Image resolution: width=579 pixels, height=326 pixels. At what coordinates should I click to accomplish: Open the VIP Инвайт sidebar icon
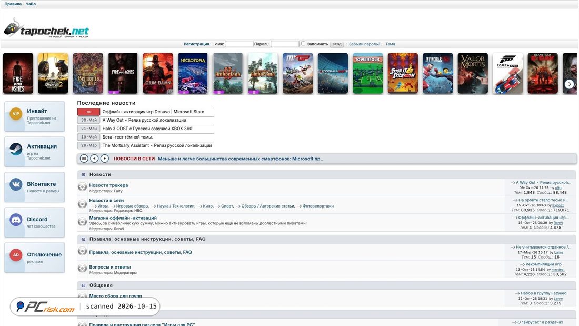pyautogui.click(x=16, y=114)
